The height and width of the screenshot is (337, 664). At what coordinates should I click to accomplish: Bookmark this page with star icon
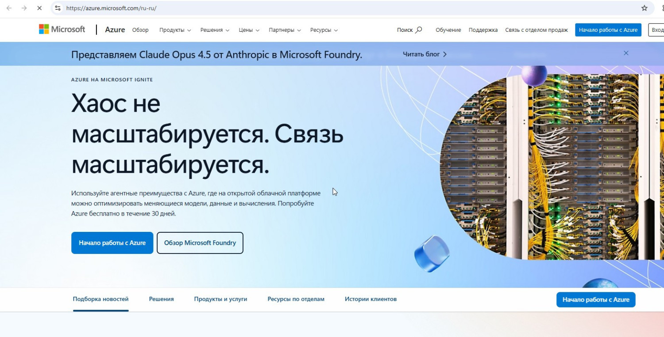pos(645,8)
